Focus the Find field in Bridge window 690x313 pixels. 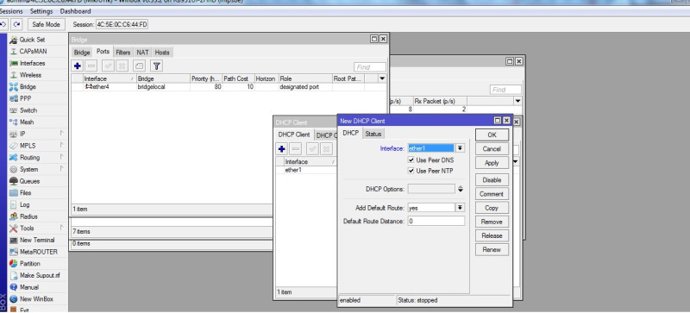(x=370, y=67)
